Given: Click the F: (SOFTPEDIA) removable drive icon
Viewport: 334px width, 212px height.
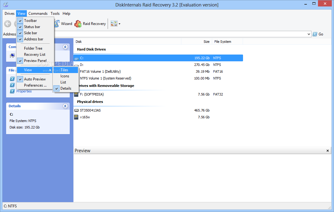Looking at the screenshot, I should [76, 94].
